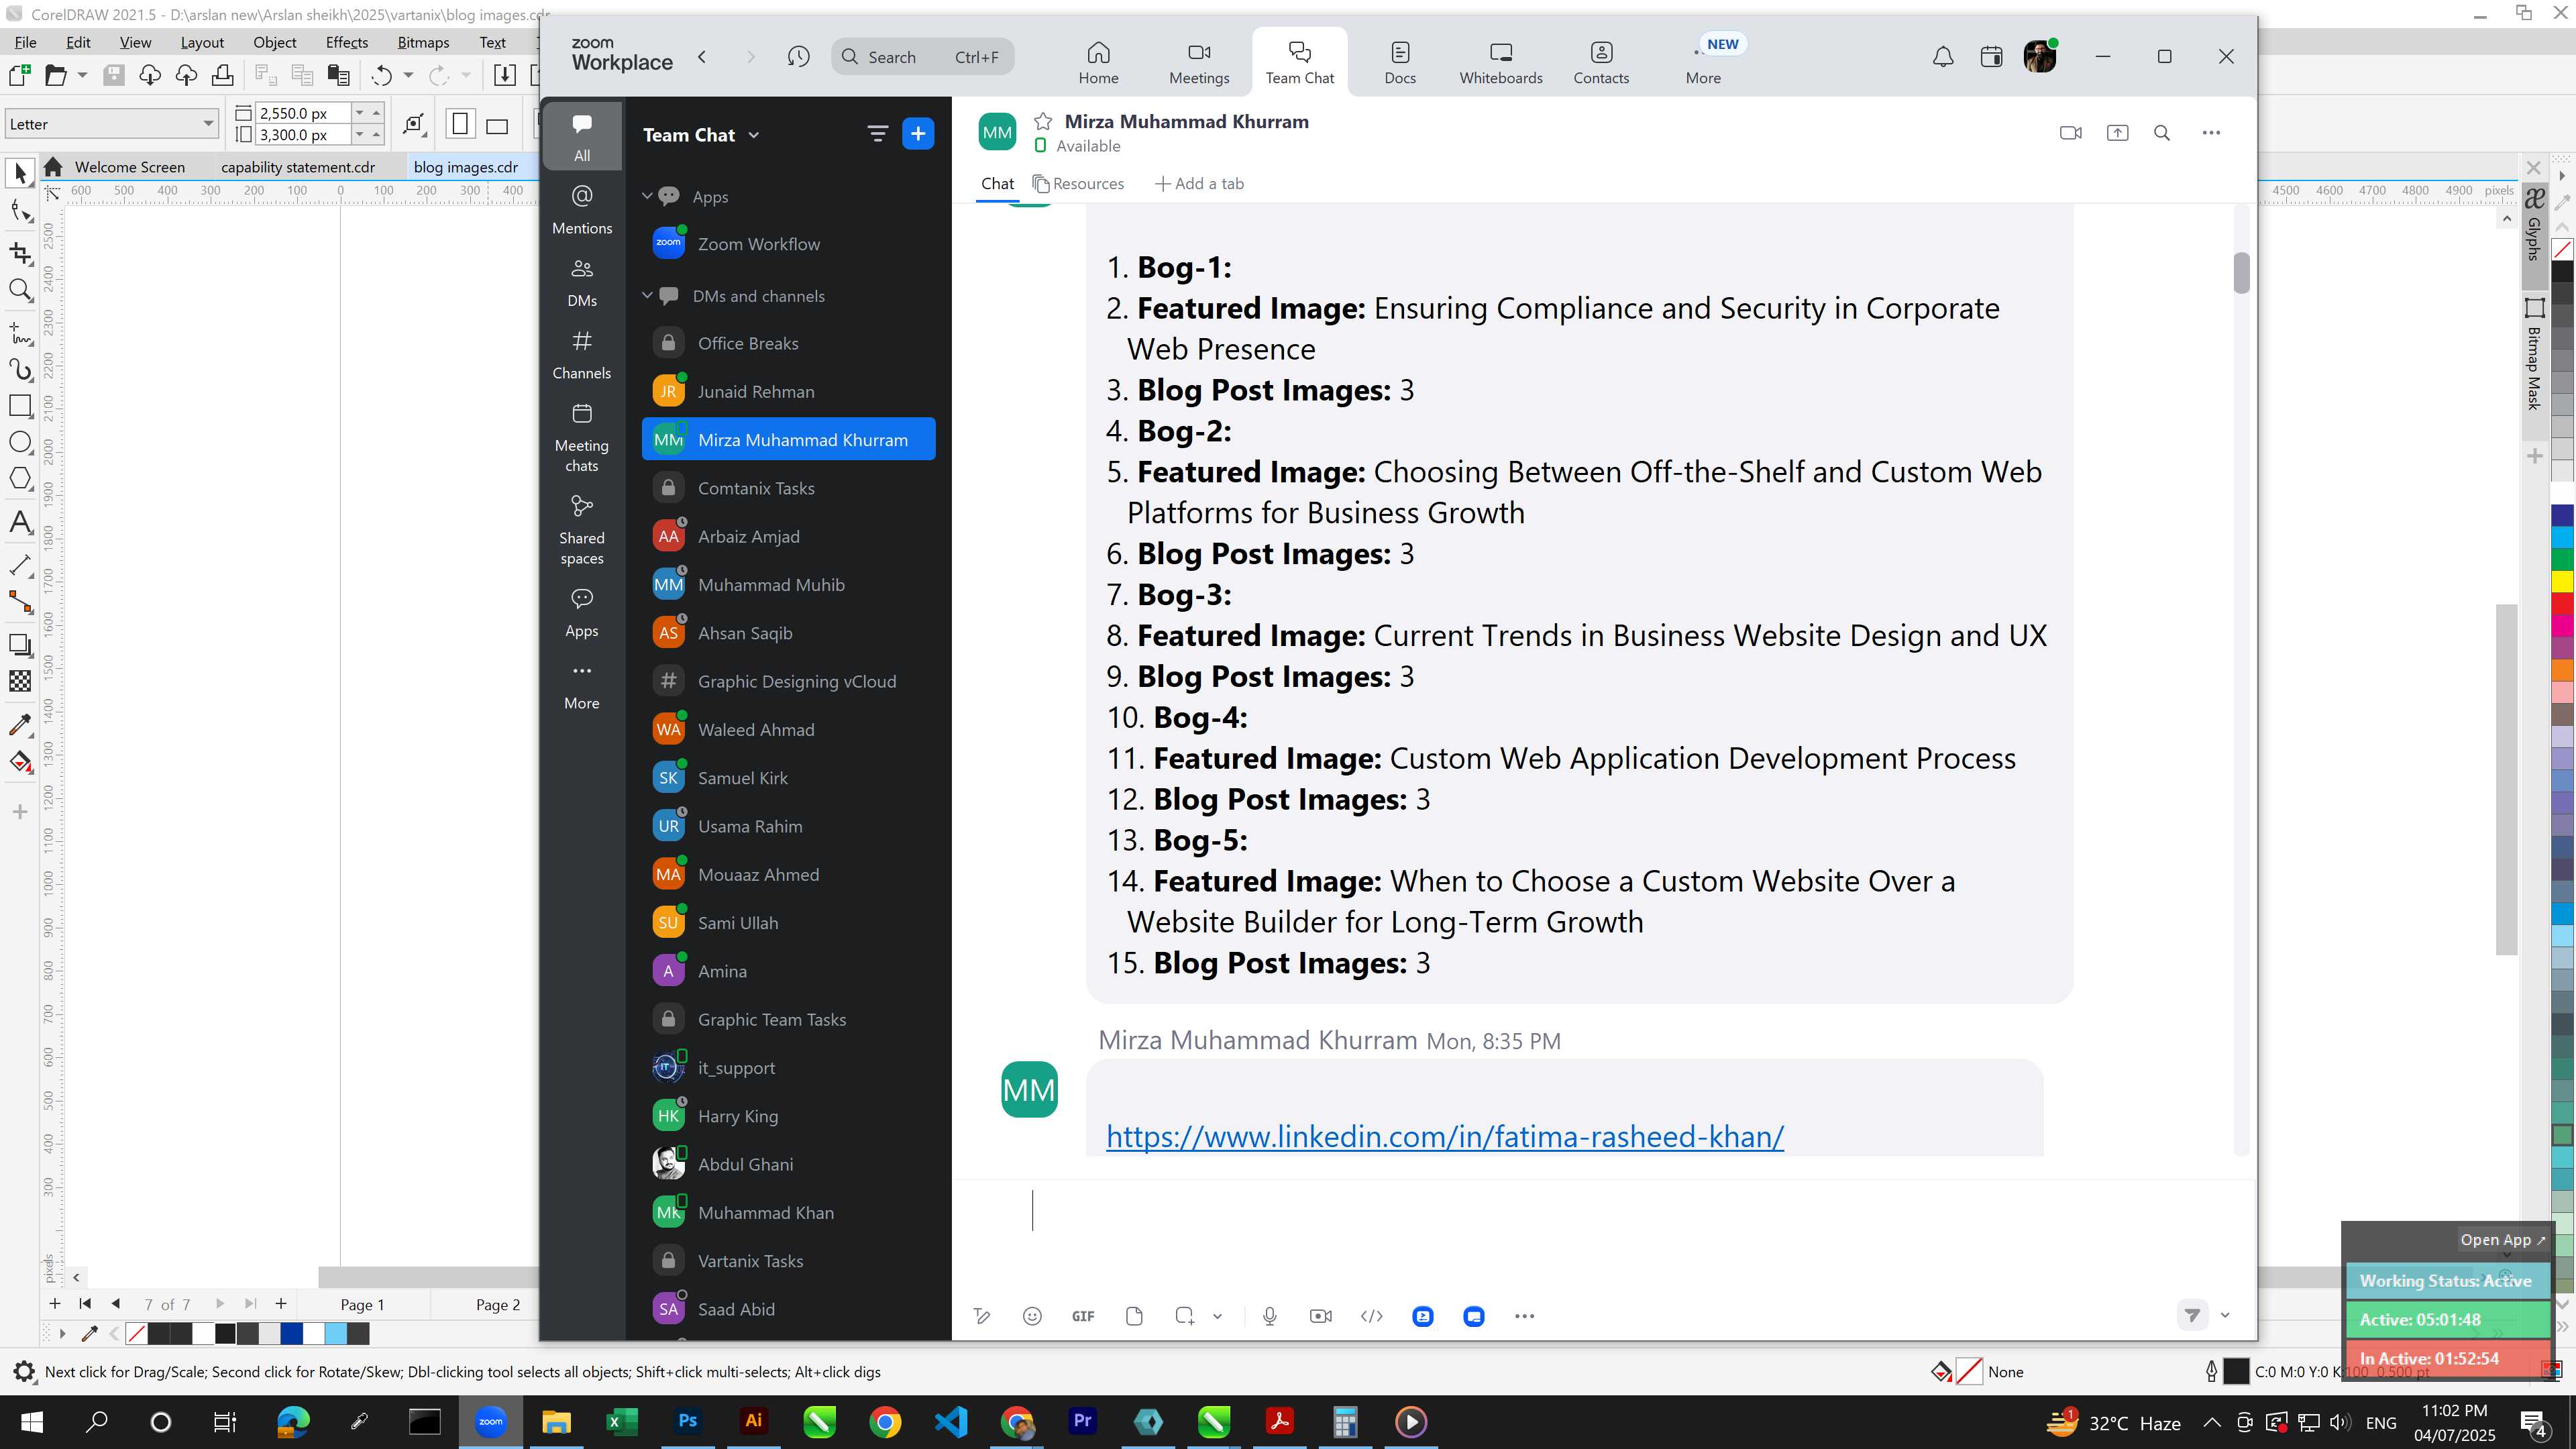Open Meeting chats in sidebar
This screenshot has height=1449, width=2576.
click(582, 438)
